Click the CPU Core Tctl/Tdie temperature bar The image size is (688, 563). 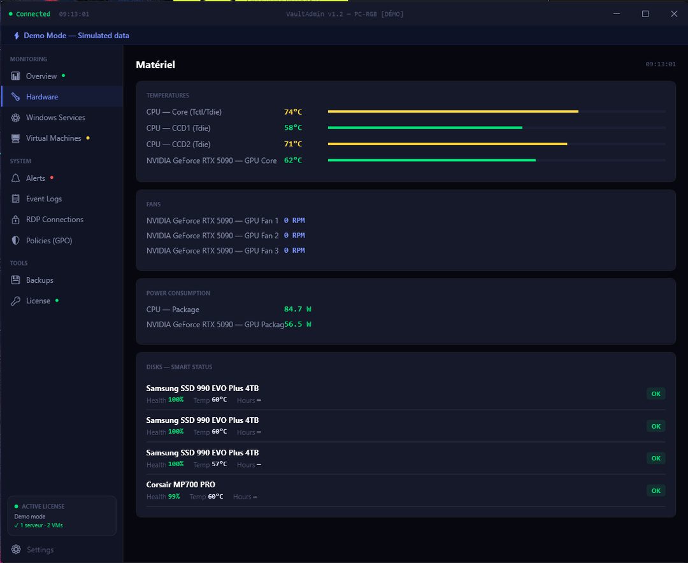496,111
